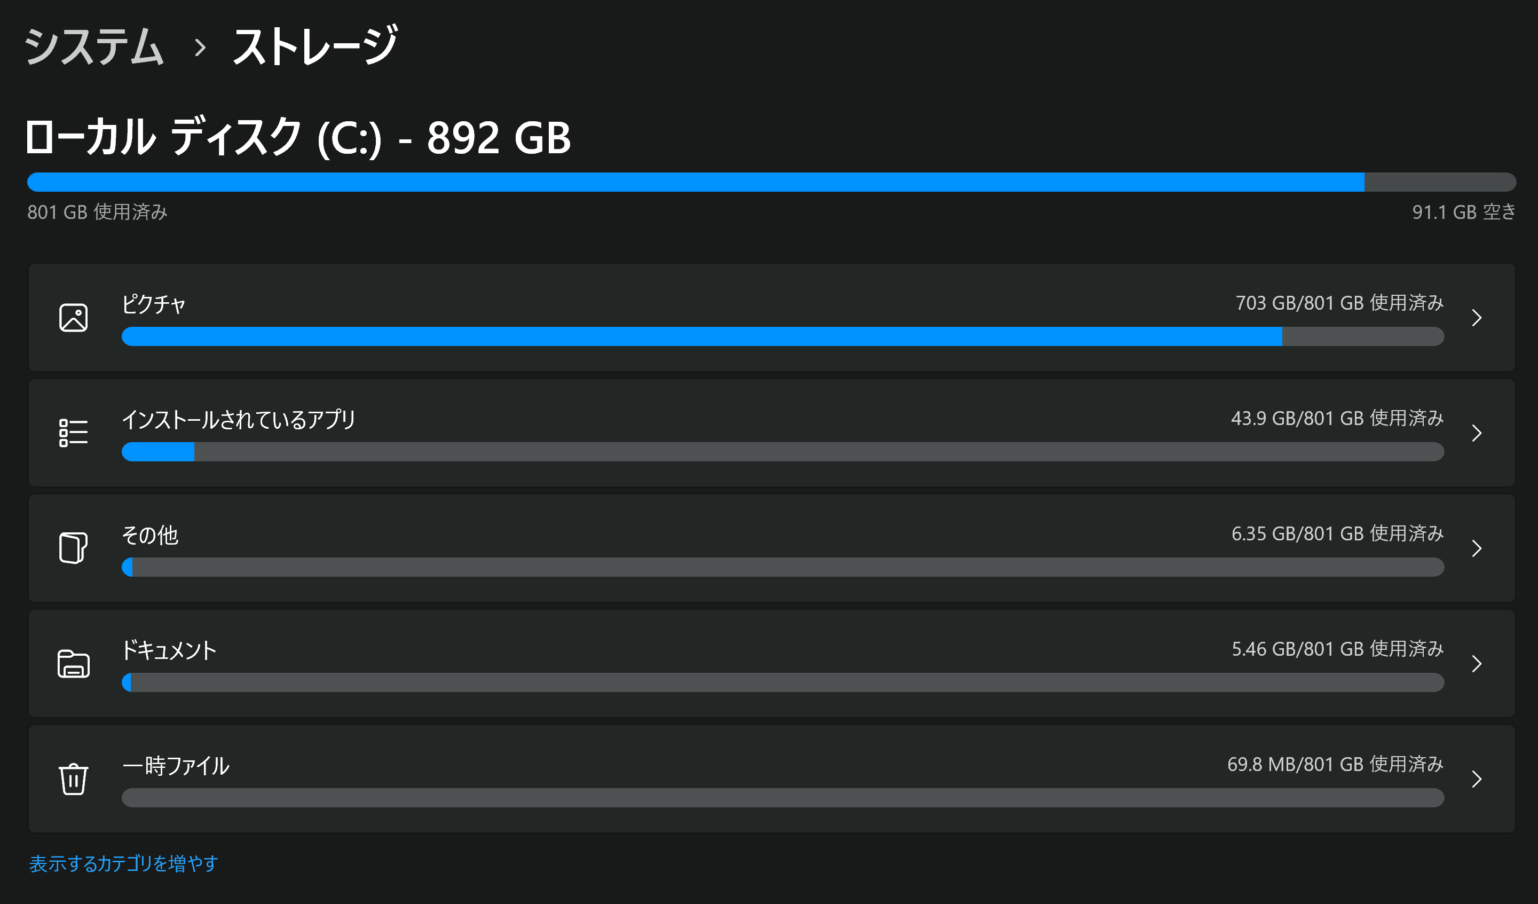The image size is (1538, 904).
Task: Open the 一時ファイル chevron arrow
Action: pos(1477,779)
